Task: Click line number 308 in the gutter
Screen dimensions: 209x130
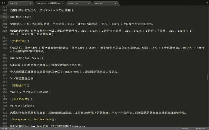Action: [5, 65]
